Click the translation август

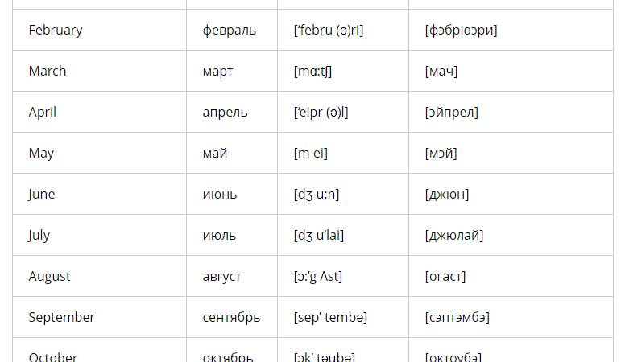click(221, 277)
